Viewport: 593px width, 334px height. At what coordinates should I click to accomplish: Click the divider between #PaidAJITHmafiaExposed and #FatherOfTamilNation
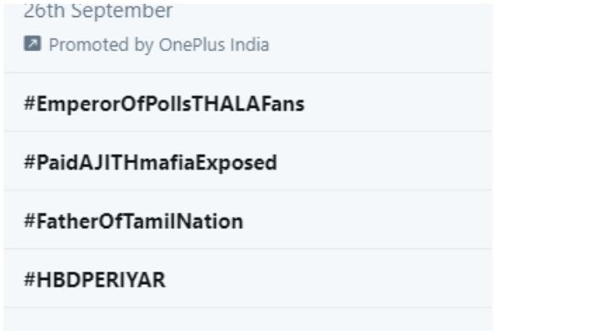point(248,190)
